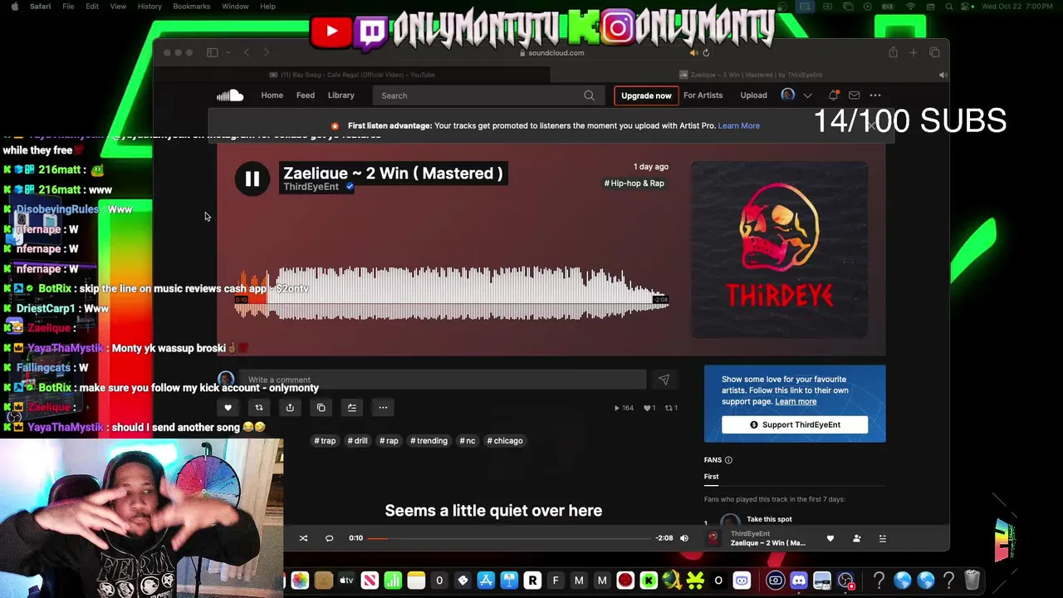Copy track link icon under comment field
1063x598 pixels.
[x=321, y=408]
